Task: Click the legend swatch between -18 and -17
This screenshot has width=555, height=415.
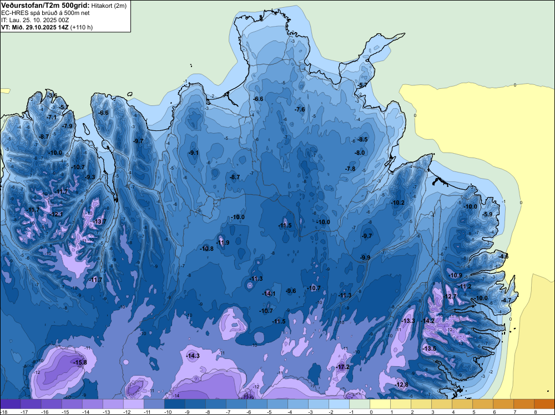Action: (10, 404)
